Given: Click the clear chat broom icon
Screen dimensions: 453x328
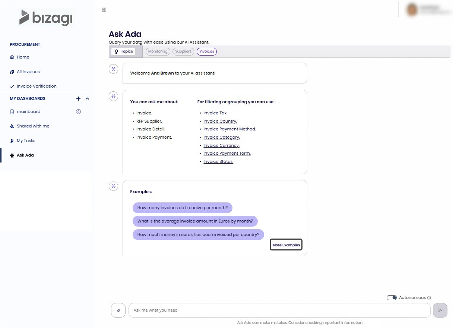Looking at the screenshot, I should click(x=118, y=310).
